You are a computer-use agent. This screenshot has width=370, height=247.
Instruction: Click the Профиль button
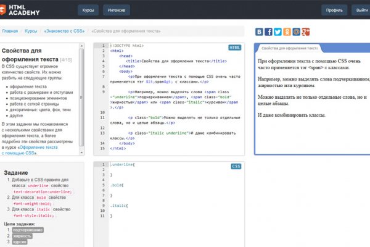click(x=334, y=10)
